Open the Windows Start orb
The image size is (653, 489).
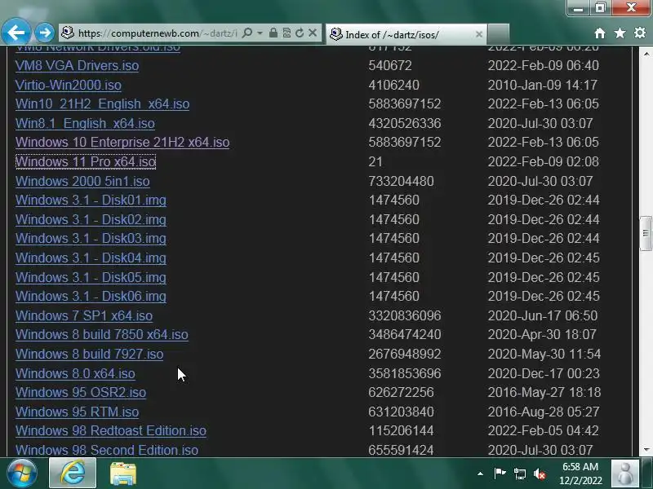click(22, 474)
